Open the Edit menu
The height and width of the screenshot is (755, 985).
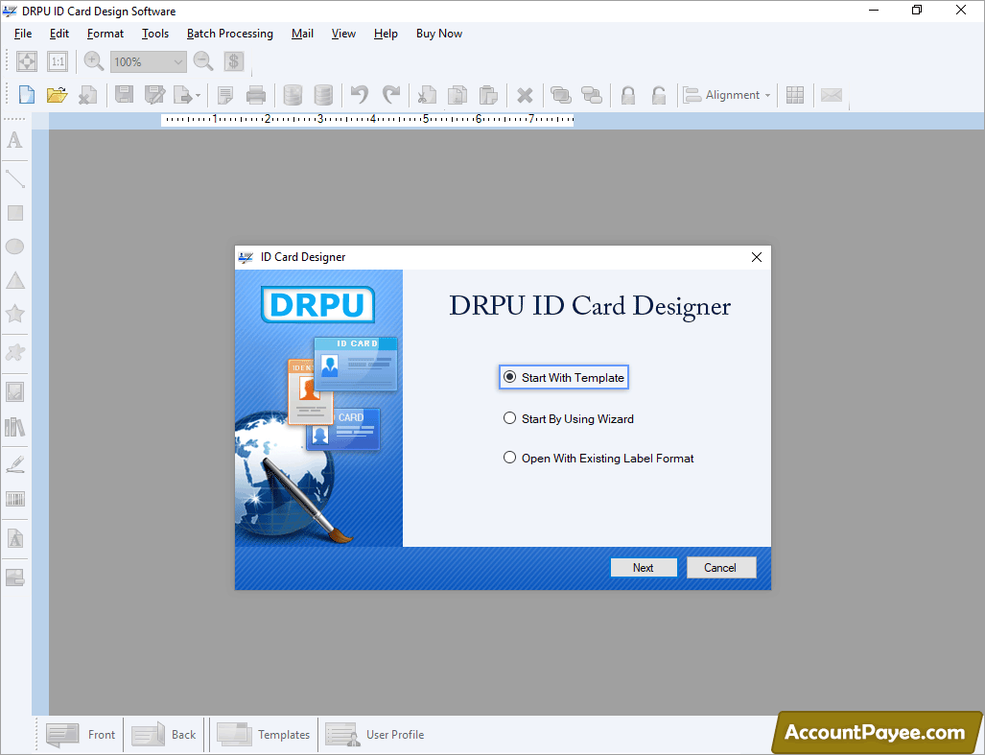point(59,34)
